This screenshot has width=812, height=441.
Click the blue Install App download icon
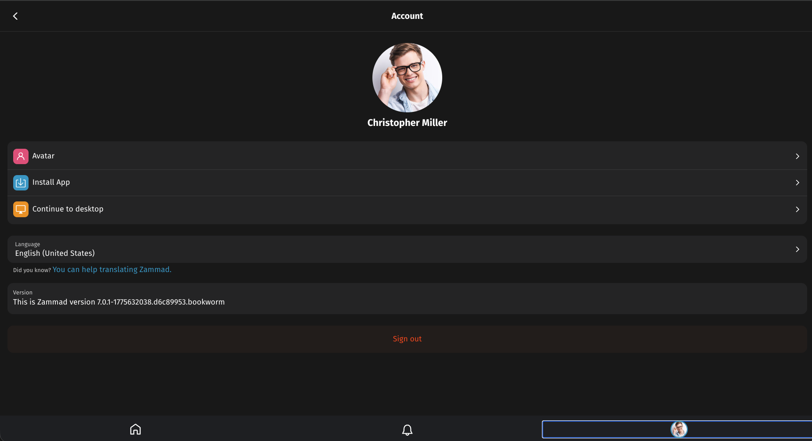[x=21, y=183]
